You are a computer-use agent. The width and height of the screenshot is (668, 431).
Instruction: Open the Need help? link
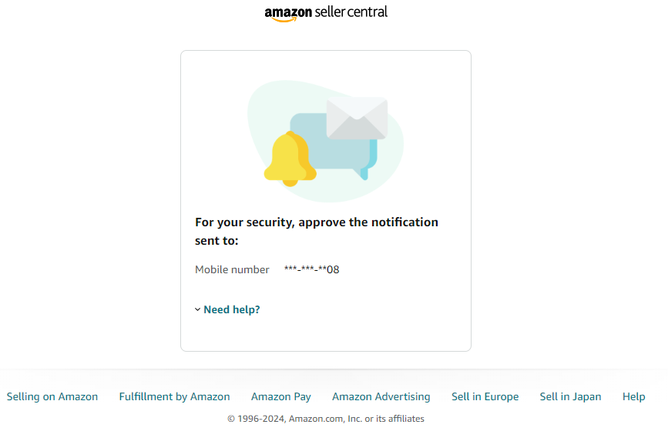[232, 309]
